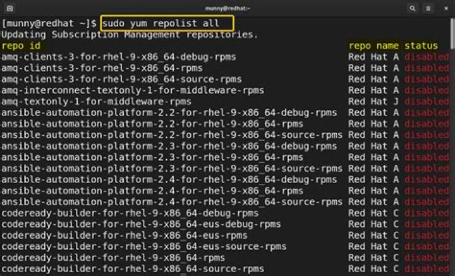Click the amq-interconnect-textonly-1-for-middleware-rpms line
The width and height of the screenshot is (455, 276).
[133, 90]
